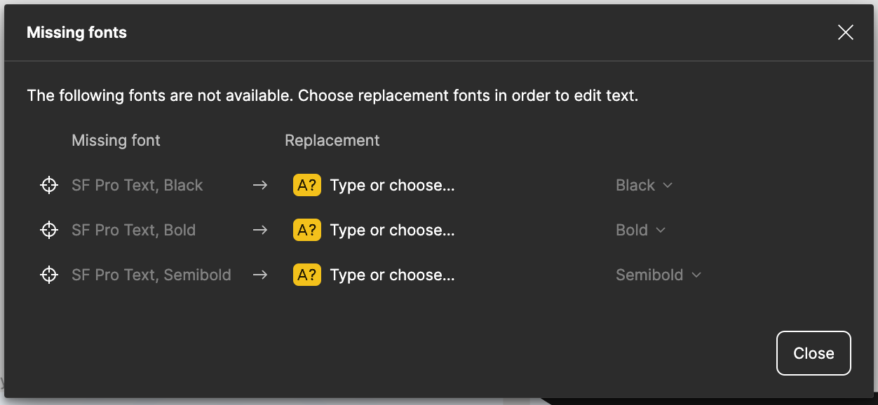This screenshot has height=405, width=878.
Task: Open the Black font style dropdown
Action: [644, 185]
